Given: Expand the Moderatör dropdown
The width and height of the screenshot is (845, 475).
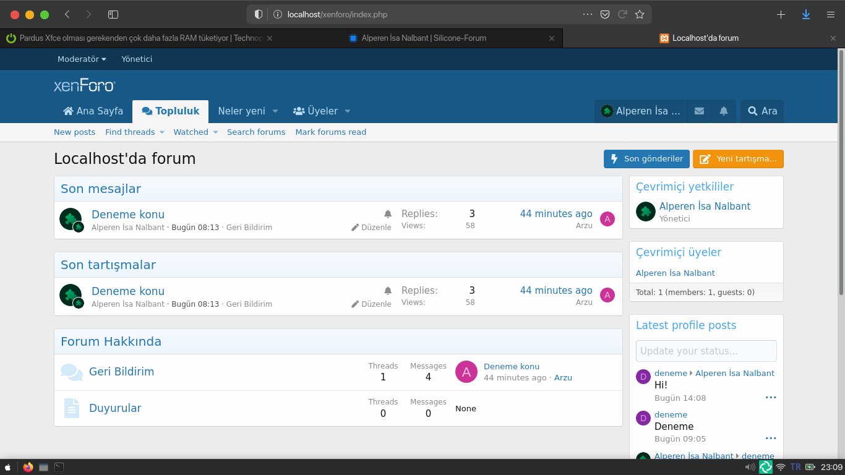Looking at the screenshot, I should click(x=82, y=59).
